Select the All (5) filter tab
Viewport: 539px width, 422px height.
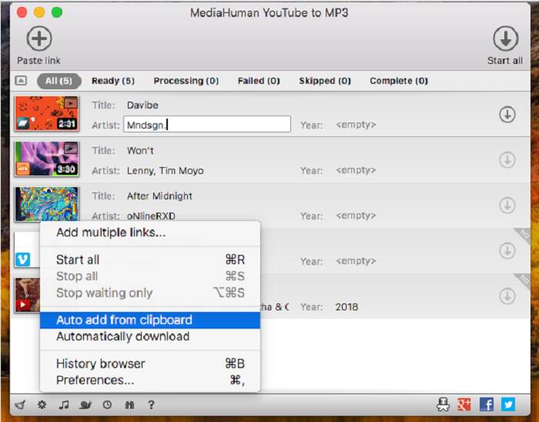59,81
